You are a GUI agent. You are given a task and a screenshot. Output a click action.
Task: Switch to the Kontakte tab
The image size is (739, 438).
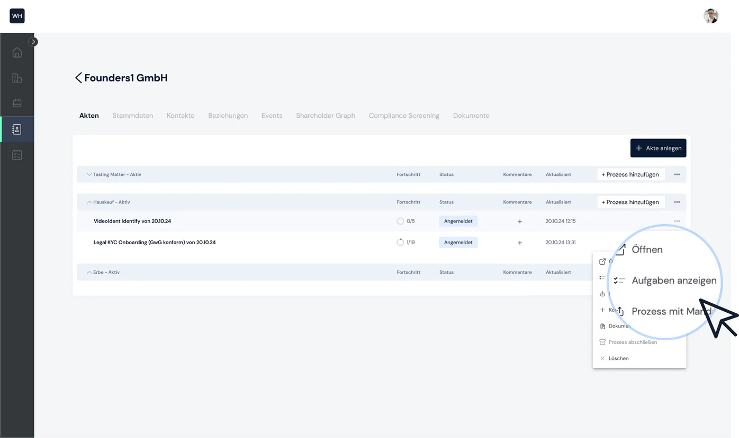coord(181,116)
